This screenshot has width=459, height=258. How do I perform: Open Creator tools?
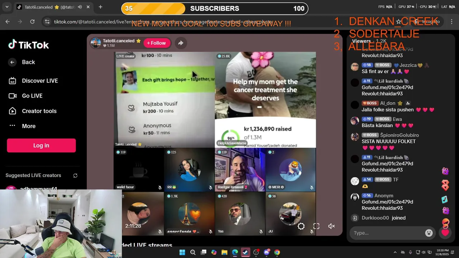coord(39,111)
